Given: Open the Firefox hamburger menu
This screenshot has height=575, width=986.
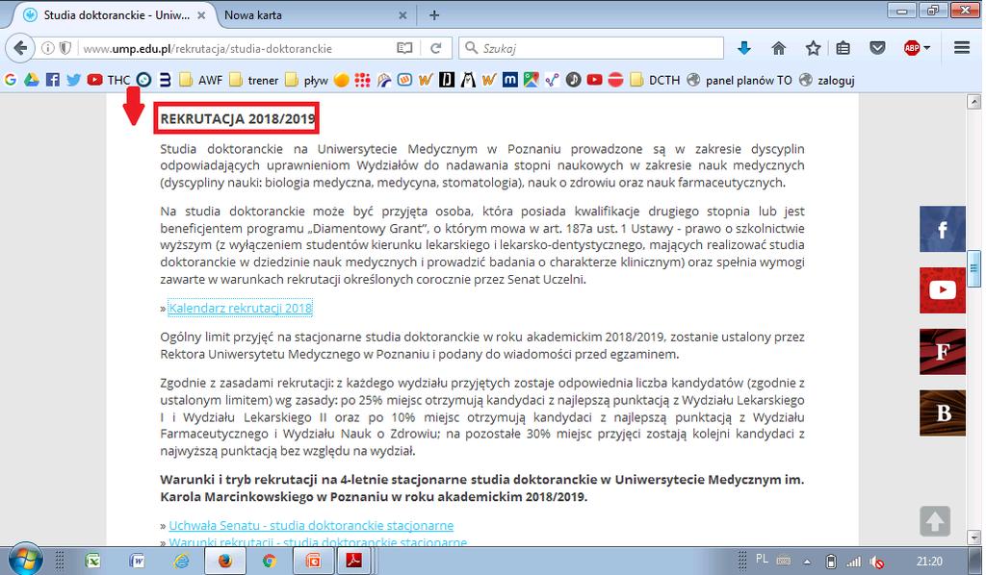Looking at the screenshot, I should (962, 48).
